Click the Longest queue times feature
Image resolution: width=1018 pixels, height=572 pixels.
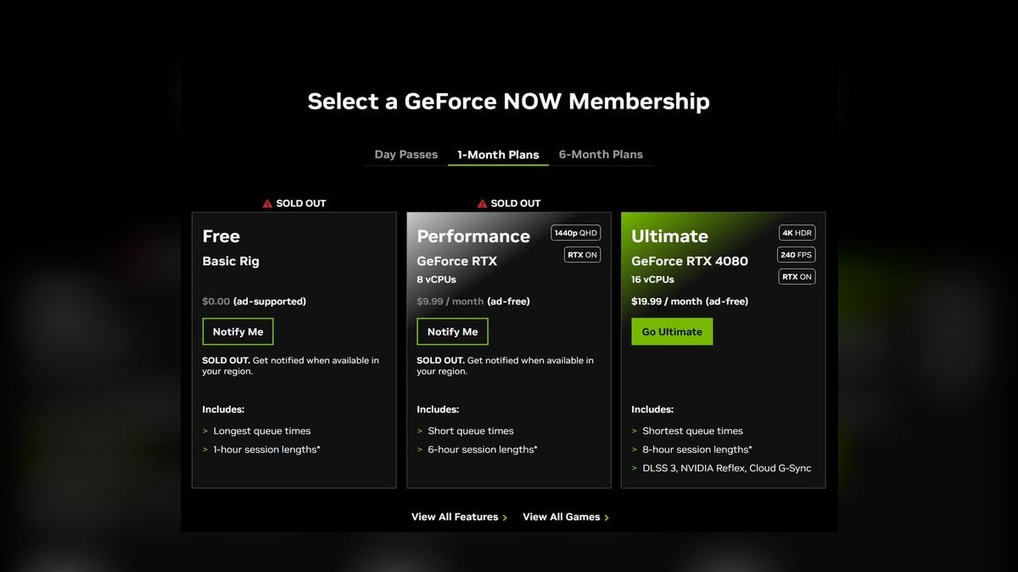coord(262,431)
